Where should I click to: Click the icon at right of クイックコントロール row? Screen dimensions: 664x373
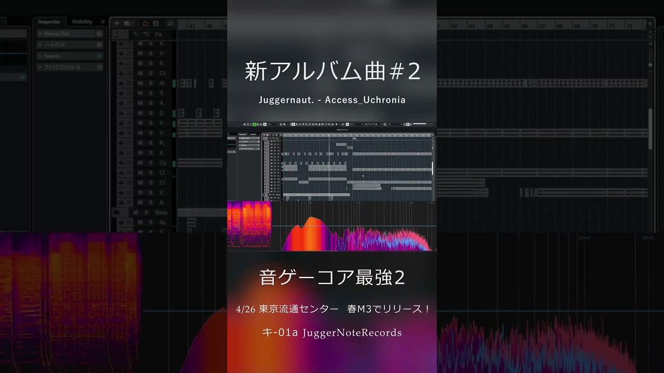(99, 67)
